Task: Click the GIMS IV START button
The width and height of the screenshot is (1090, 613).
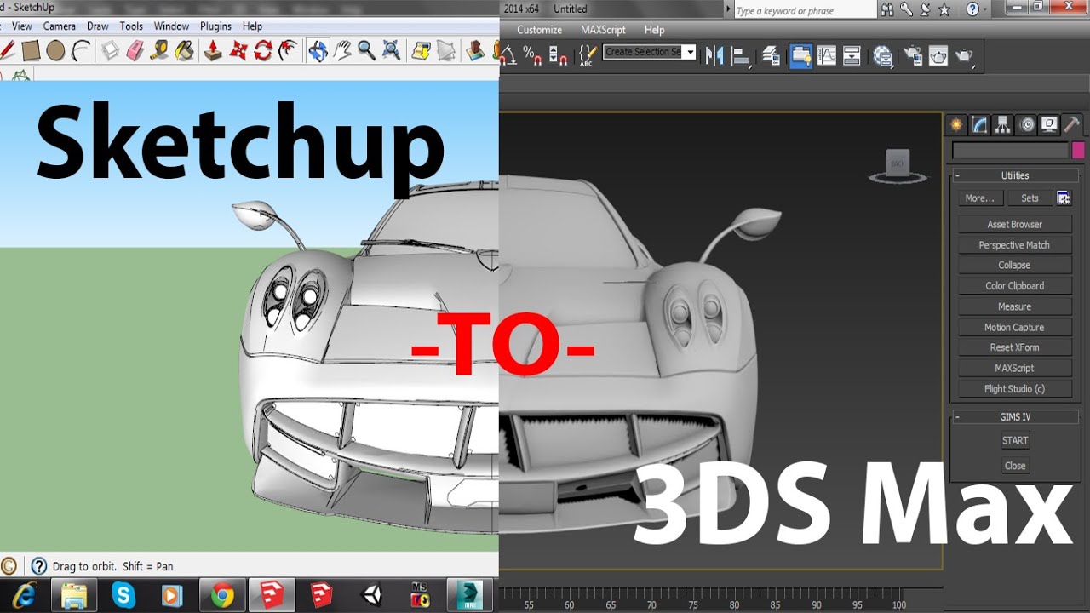Action: tap(1015, 441)
